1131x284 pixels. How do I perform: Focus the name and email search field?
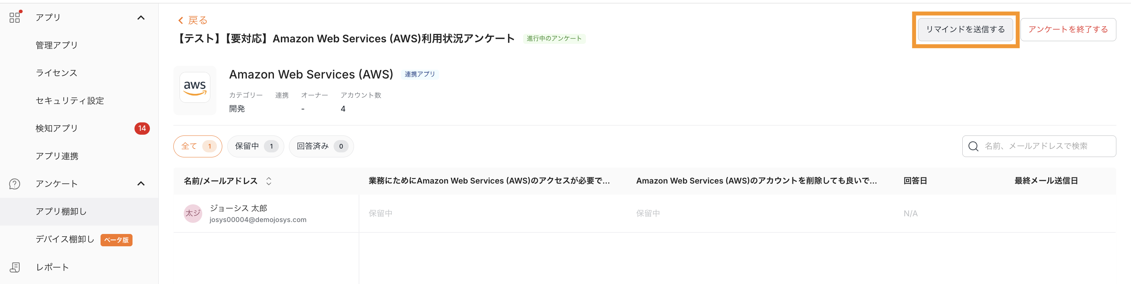tap(1045, 146)
